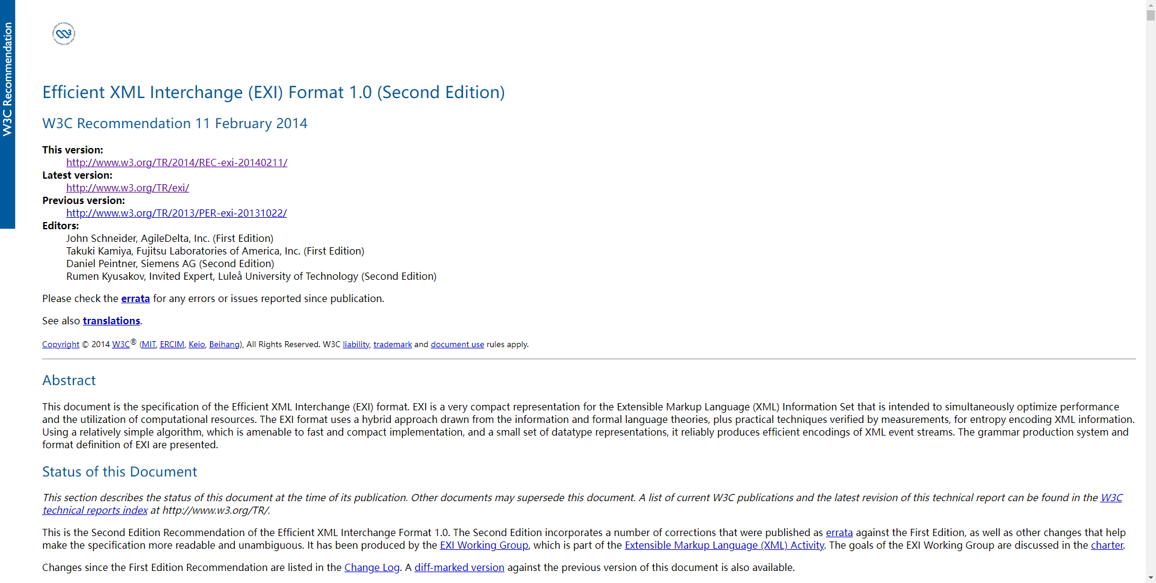
Task: Click editor name Daniel Peintner line
Action: pos(170,264)
